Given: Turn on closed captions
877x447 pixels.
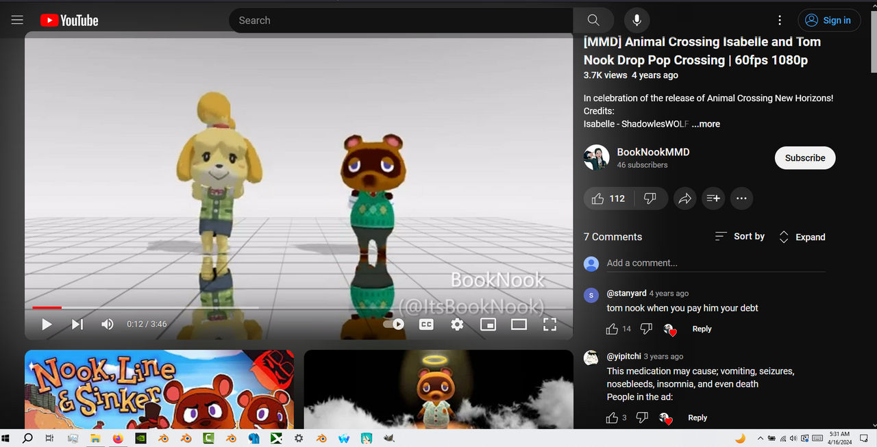Looking at the screenshot, I should point(426,324).
